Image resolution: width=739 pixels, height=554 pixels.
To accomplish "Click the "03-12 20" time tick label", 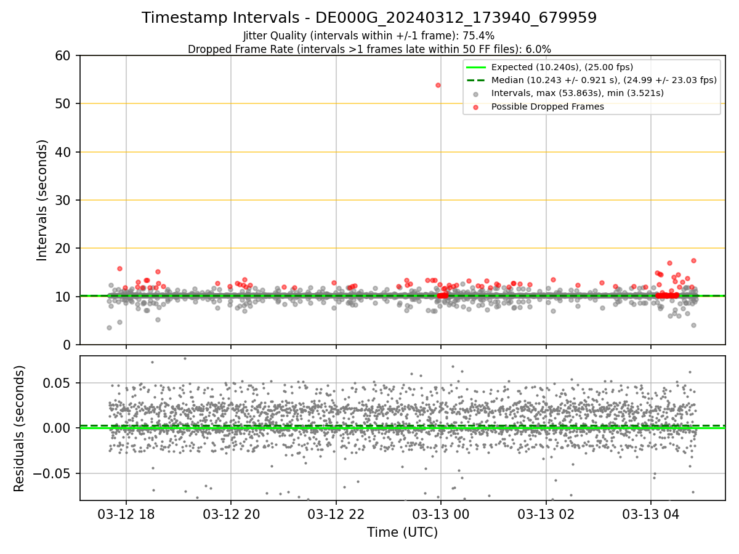I will point(231,514).
